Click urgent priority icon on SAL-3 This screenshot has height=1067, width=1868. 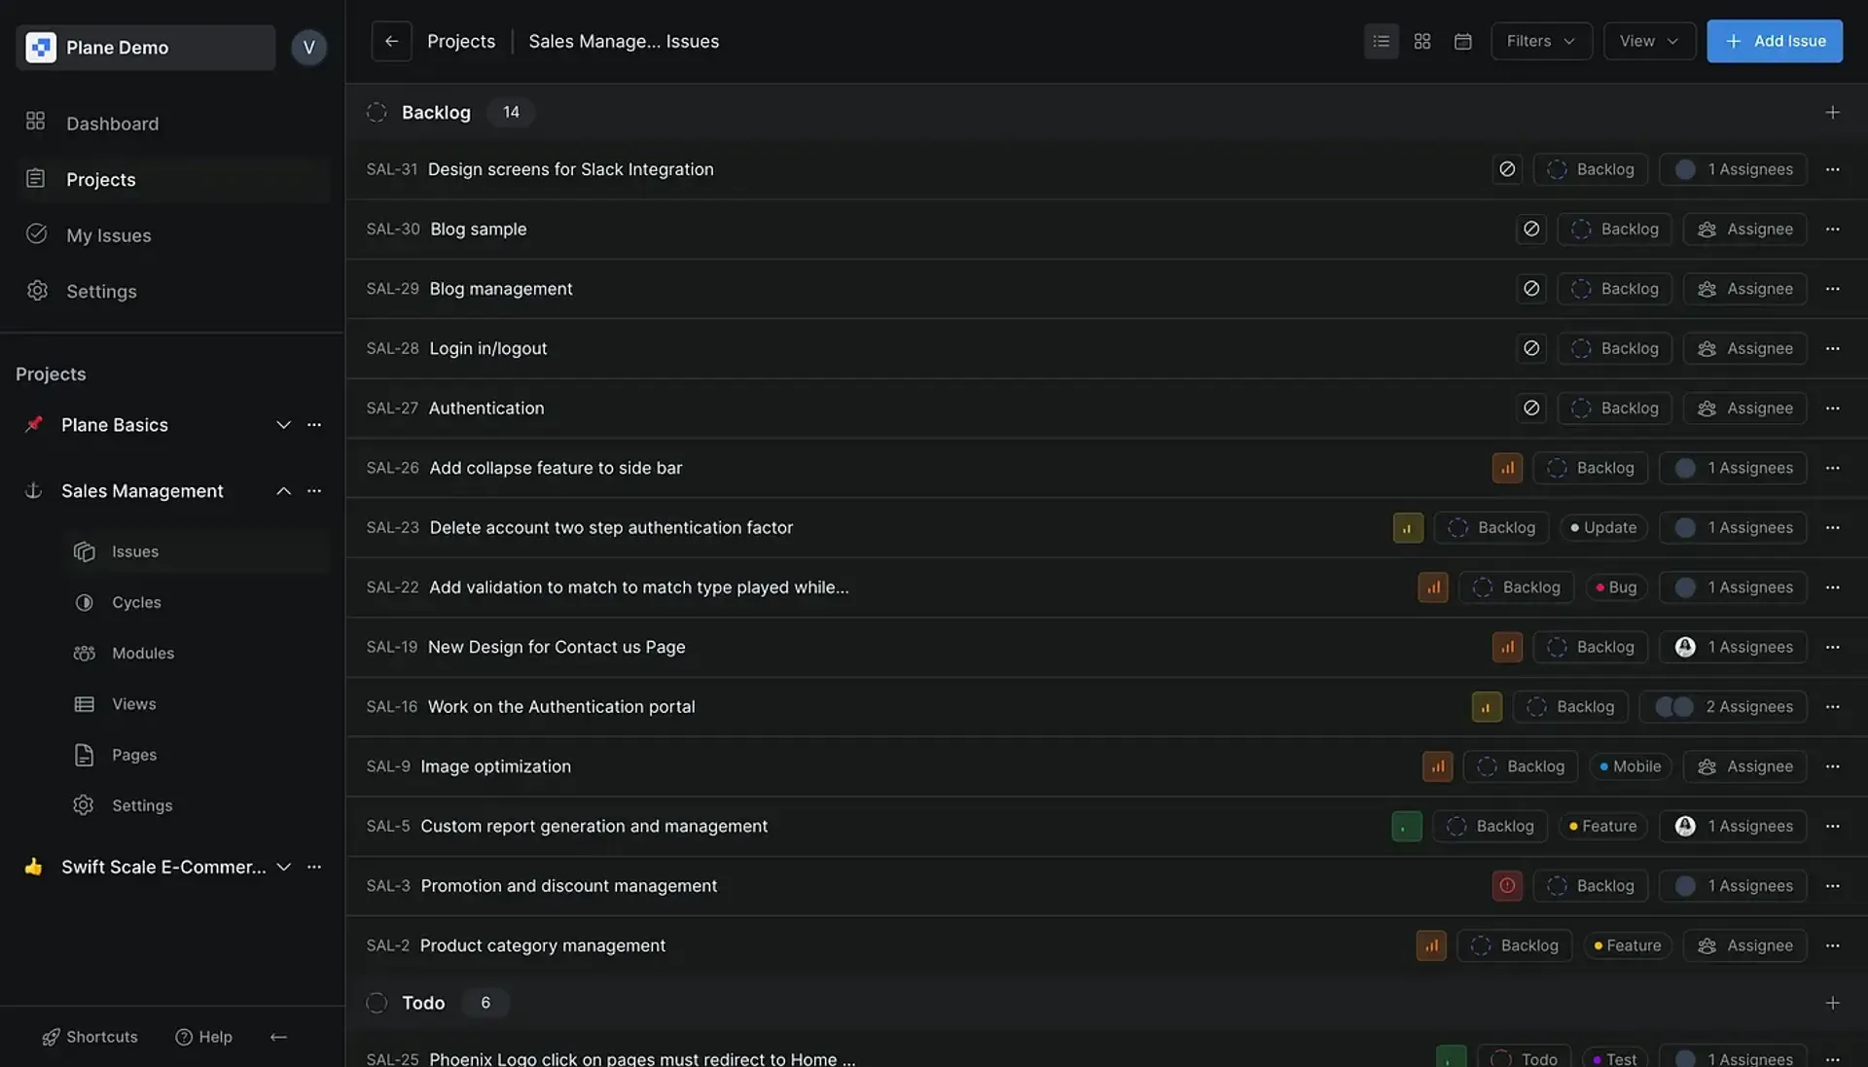click(1506, 885)
